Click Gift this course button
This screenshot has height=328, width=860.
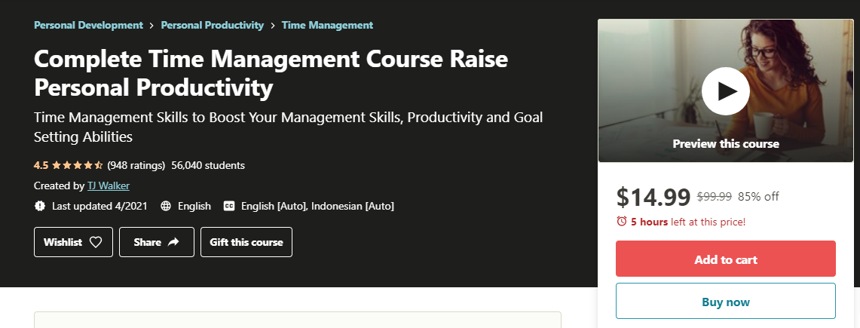246,242
